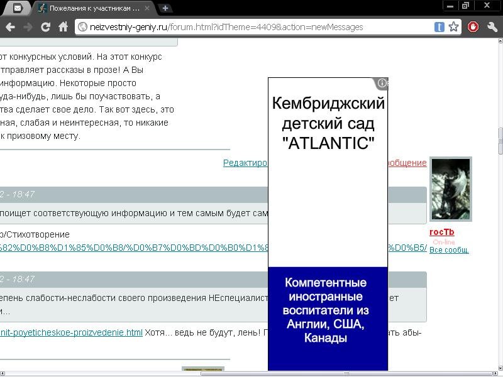Click the 'Кембриджский детский сад ATLANTIC' ad headline
The image size is (503, 377).
pyautogui.click(x=328, y=123)
